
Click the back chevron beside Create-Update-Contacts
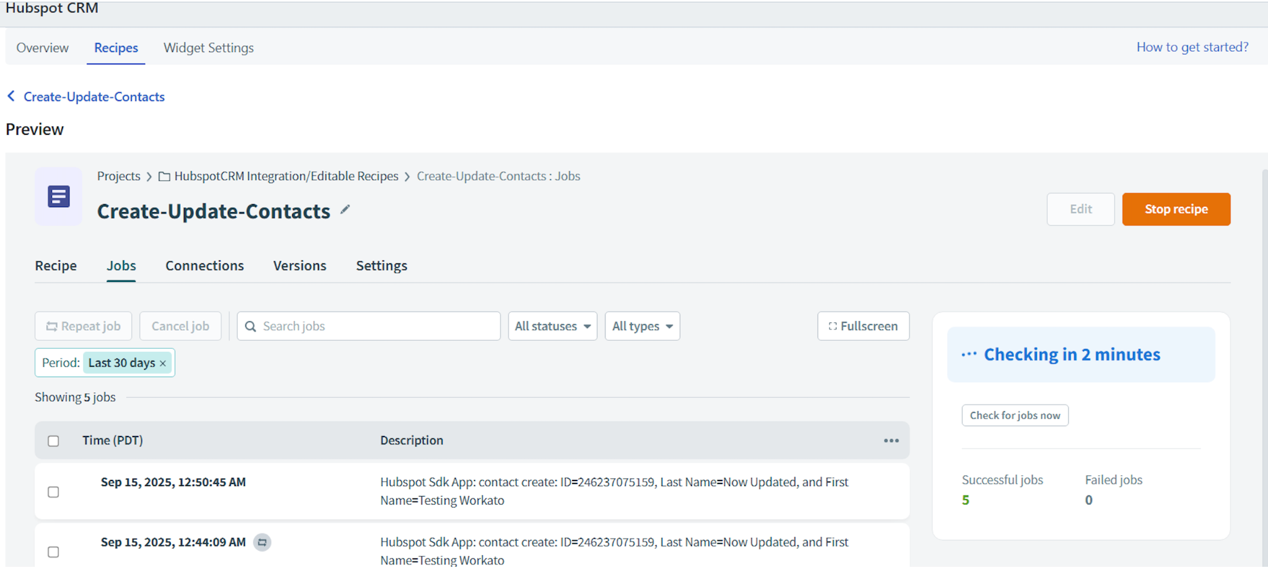(11, 96)
